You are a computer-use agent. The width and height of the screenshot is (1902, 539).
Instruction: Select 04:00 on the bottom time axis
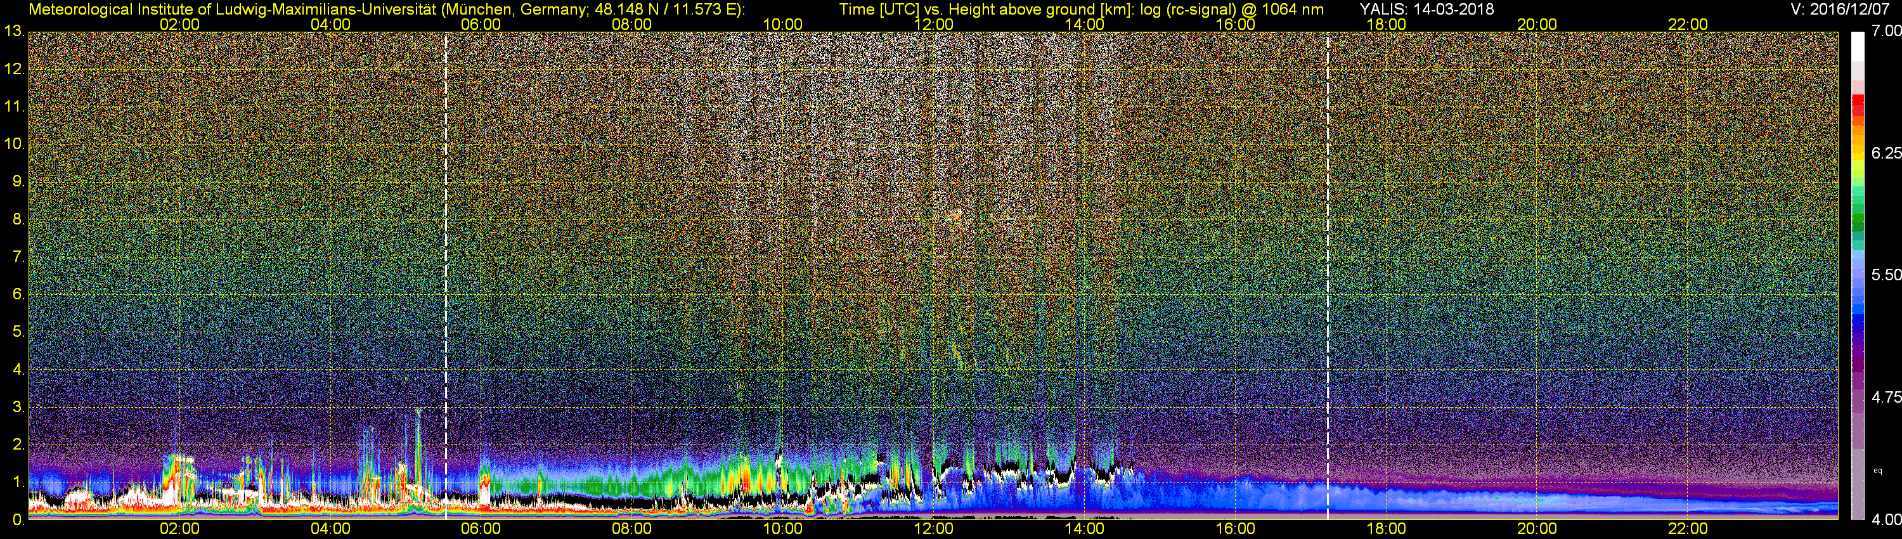click(x=330, y=529)
